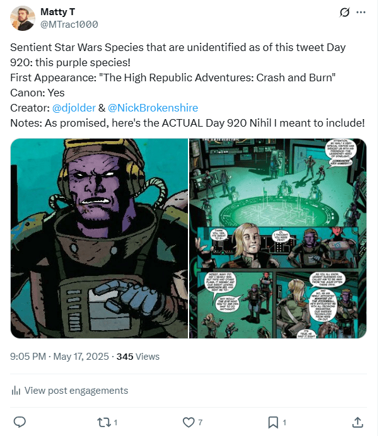Image resolution: width=379 pixels, height=436 pixels.
Task: Open Matty T's profile avatar
Action: [23, 18]
